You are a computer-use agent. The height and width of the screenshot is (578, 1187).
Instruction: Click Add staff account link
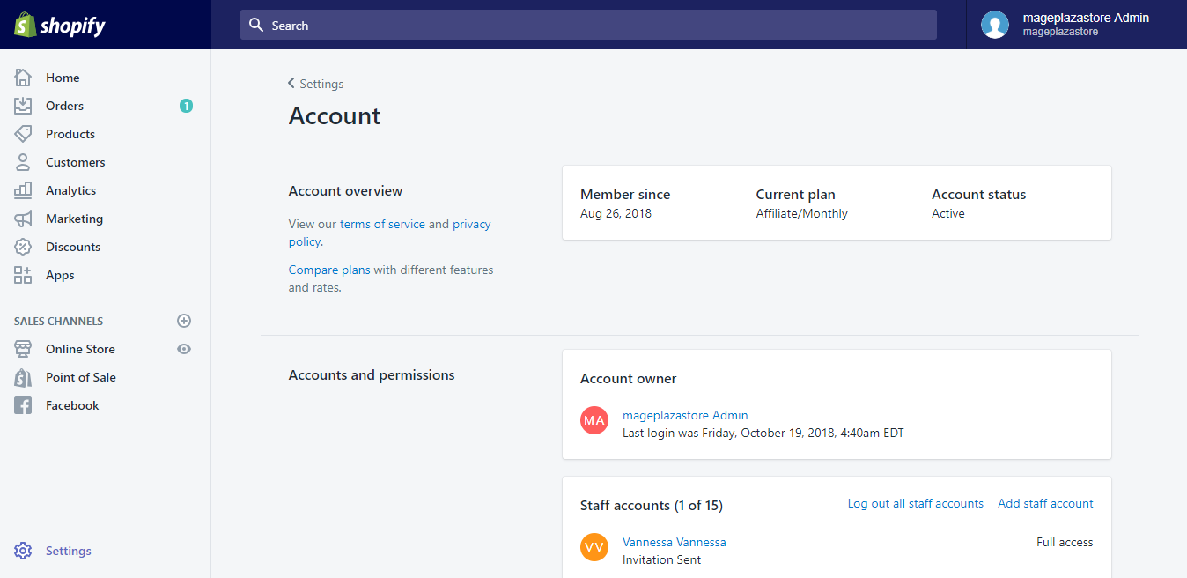tap(1045, 503)
